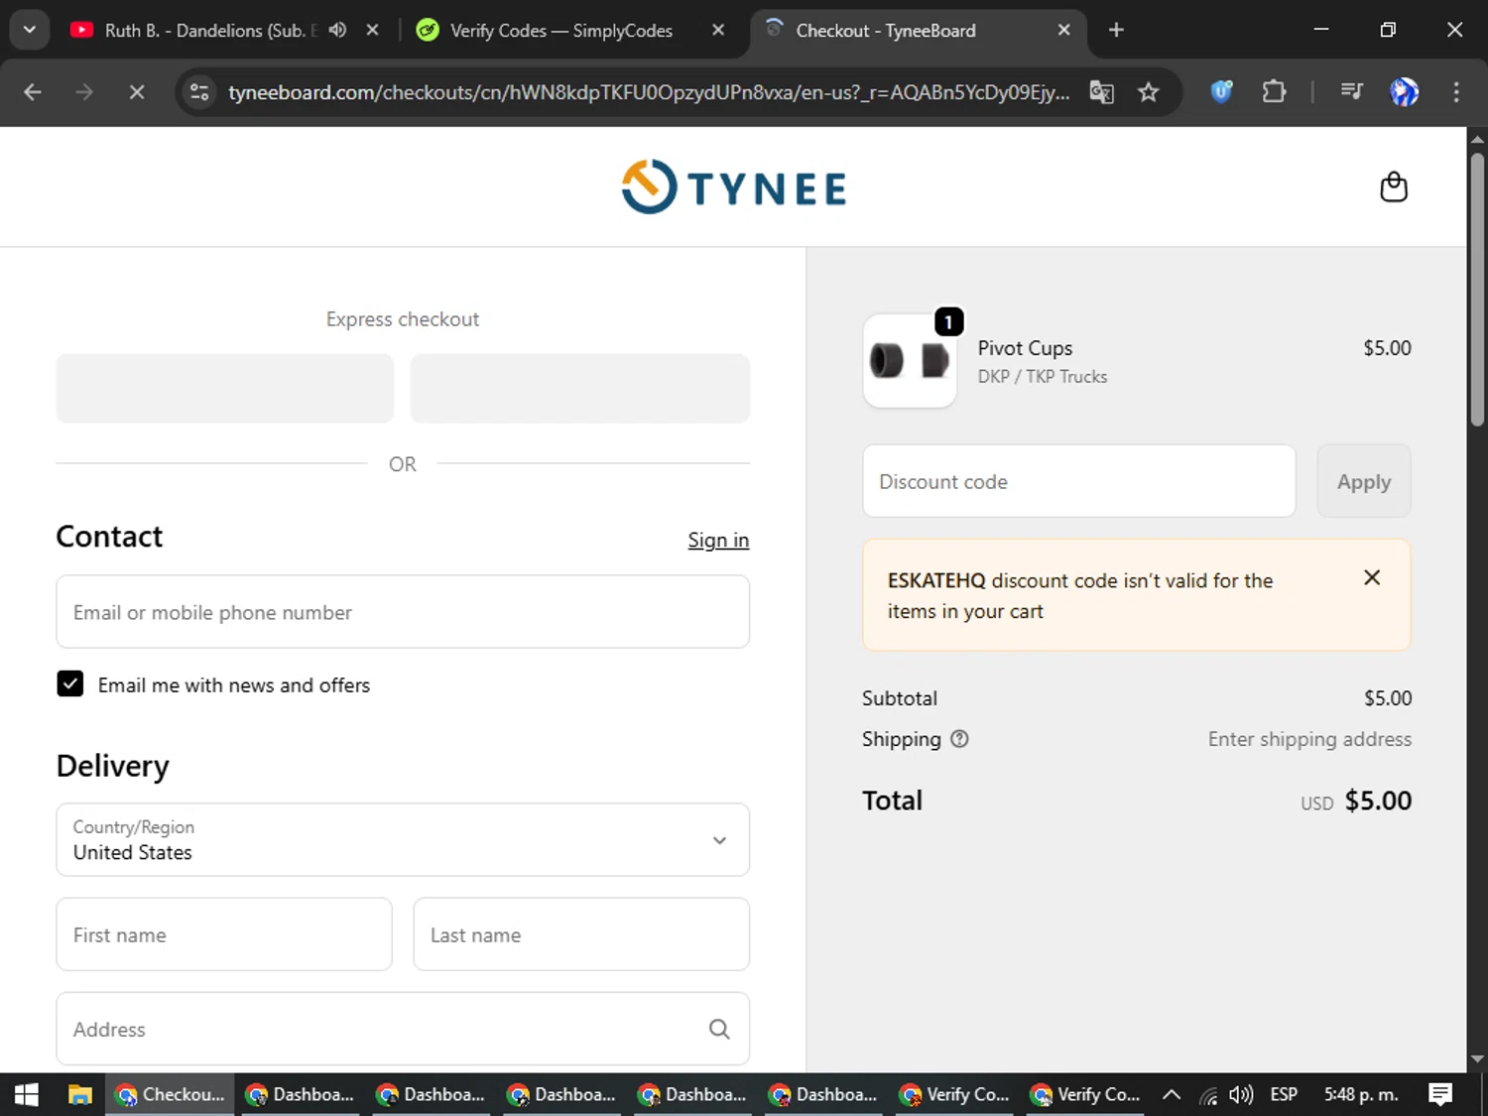Open the network status tray icon

coord(1208,1095)
